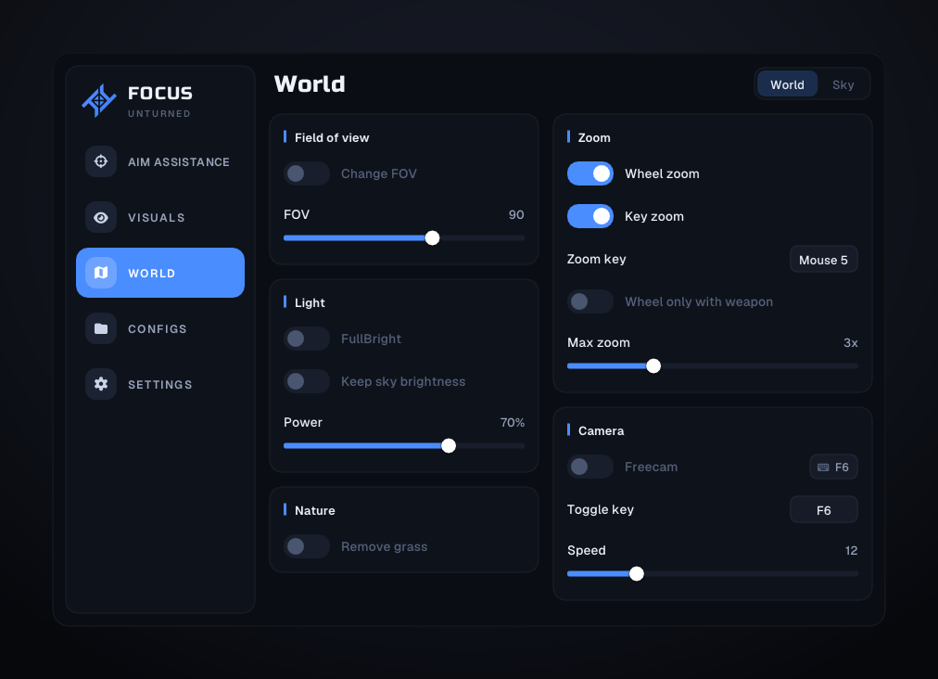Open Aim Assistance via crosshair icon
Image resolution: width=938 pixels, height=679 pixels.
(x=101, y=161)
